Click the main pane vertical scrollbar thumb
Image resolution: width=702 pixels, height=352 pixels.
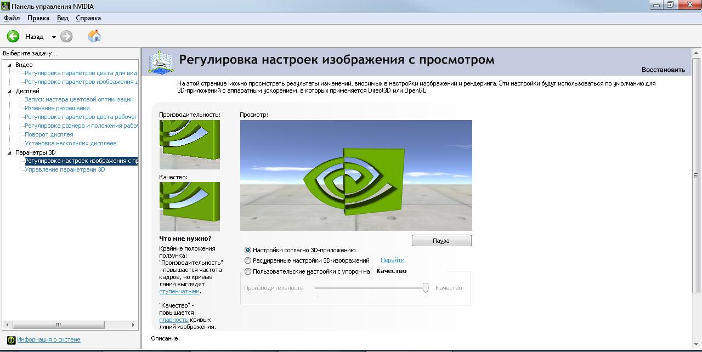click(x=697, y=175)
